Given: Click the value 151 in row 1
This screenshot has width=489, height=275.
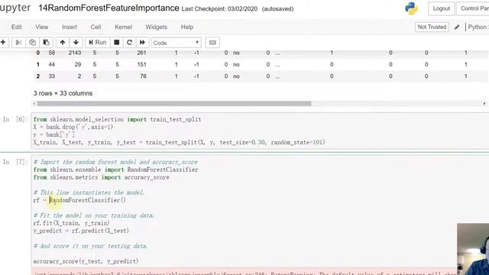Looking at the screenshot, I should [x=141, y=64].
